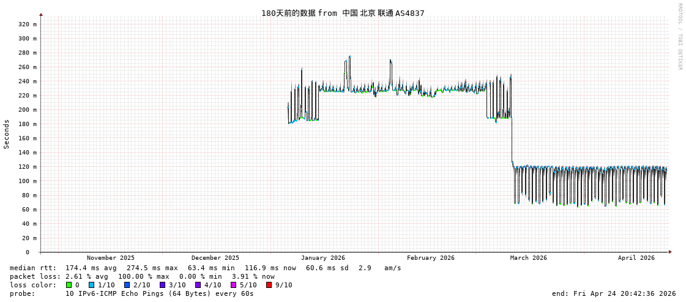Select the purple 3/10 loss color swatch
Image resolution: width=686 pixels, height=302 pixels.
[163, 285]
